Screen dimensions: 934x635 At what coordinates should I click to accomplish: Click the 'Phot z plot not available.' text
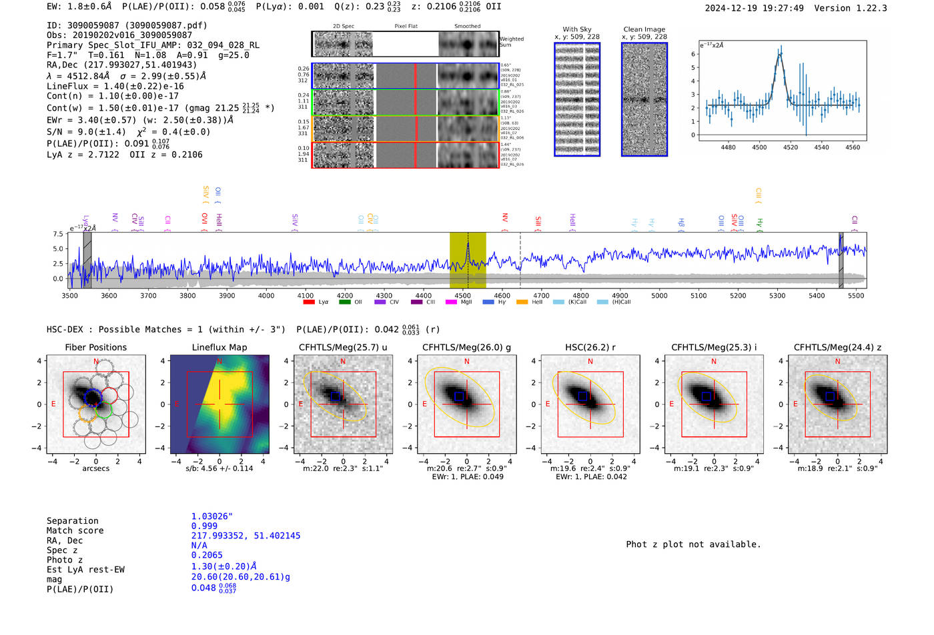(x=693, y=544)
